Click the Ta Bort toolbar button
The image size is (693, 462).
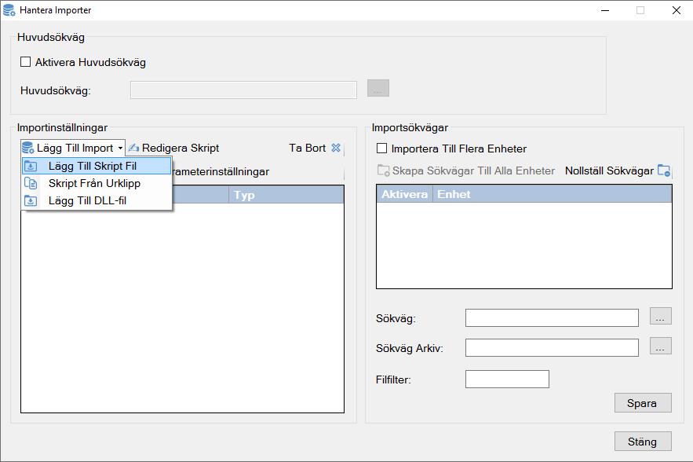[x=315, y=148]
